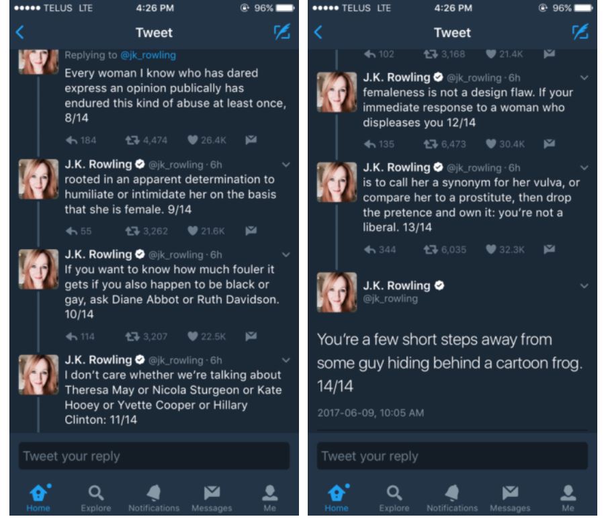Expand options chevron on the 9/14 tweet
Screen dimensions: 604x523
[x=286, y=164]
